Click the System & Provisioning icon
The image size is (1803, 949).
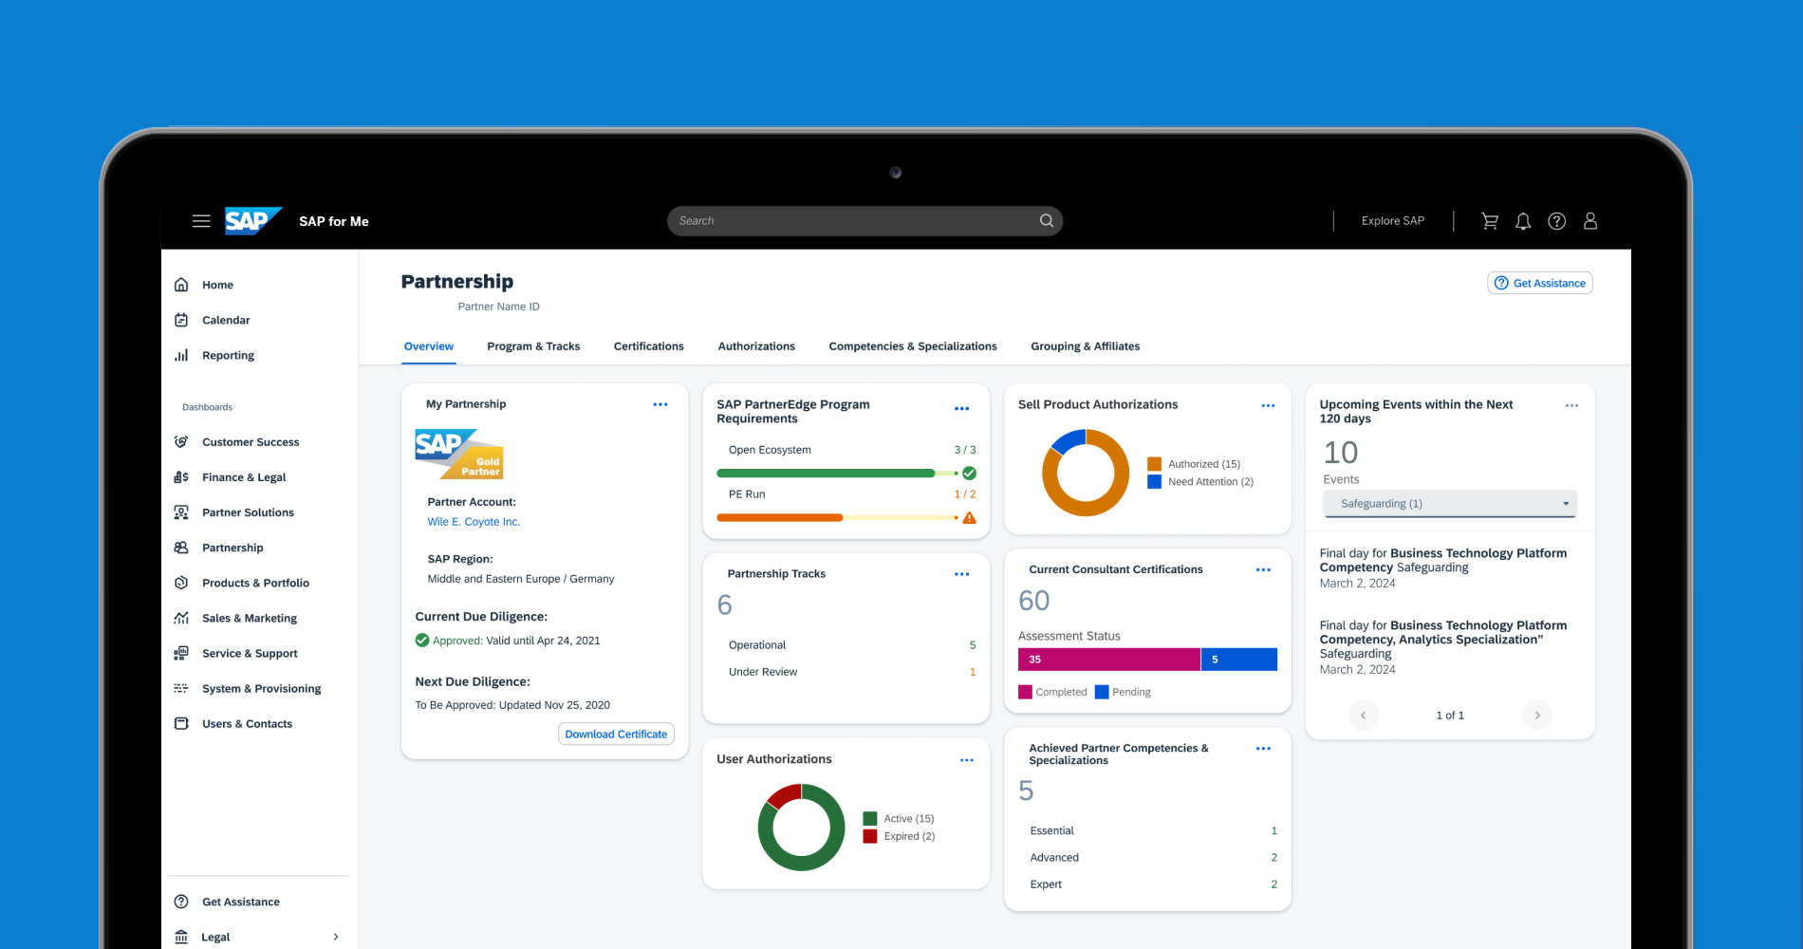tap(181, 688)
